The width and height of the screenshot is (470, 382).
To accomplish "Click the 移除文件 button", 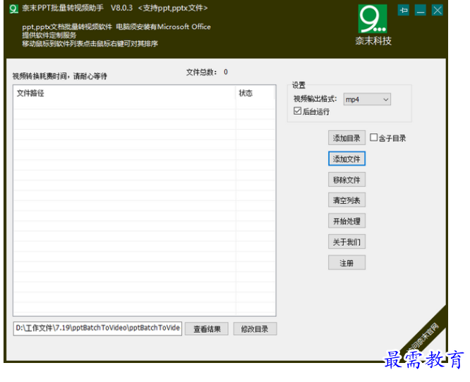I will coord(347,180).
